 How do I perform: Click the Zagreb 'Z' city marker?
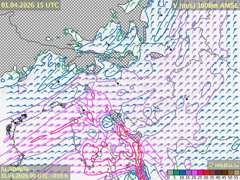(x=186, y=99)
